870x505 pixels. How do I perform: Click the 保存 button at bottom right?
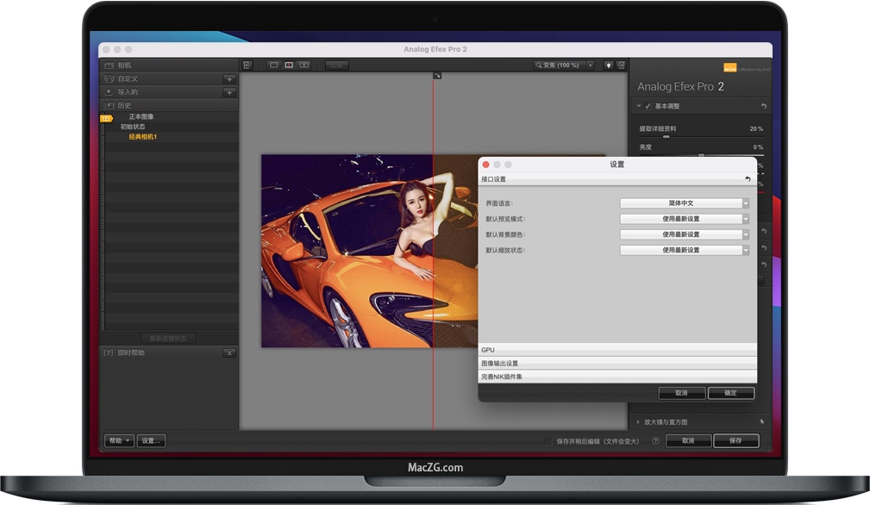click(735, 440)
